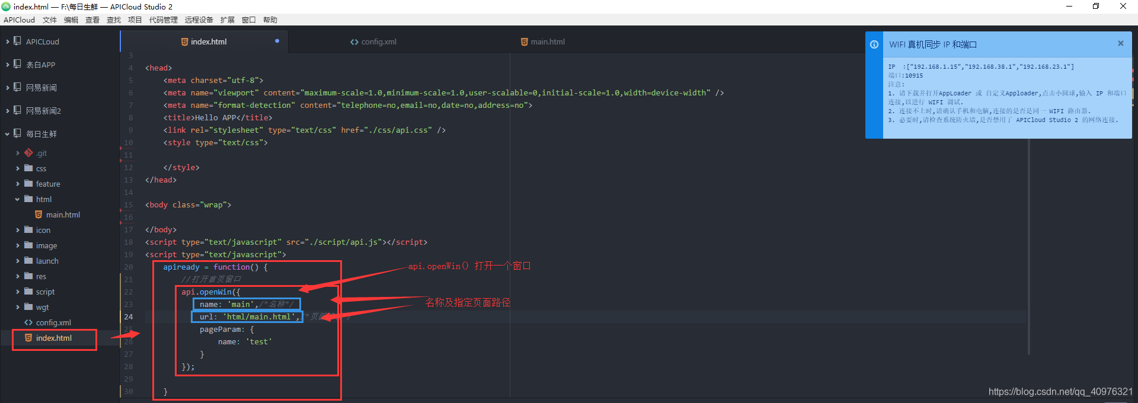
Task: Expand the APICLoud project
Action: (x=7, y=41)
